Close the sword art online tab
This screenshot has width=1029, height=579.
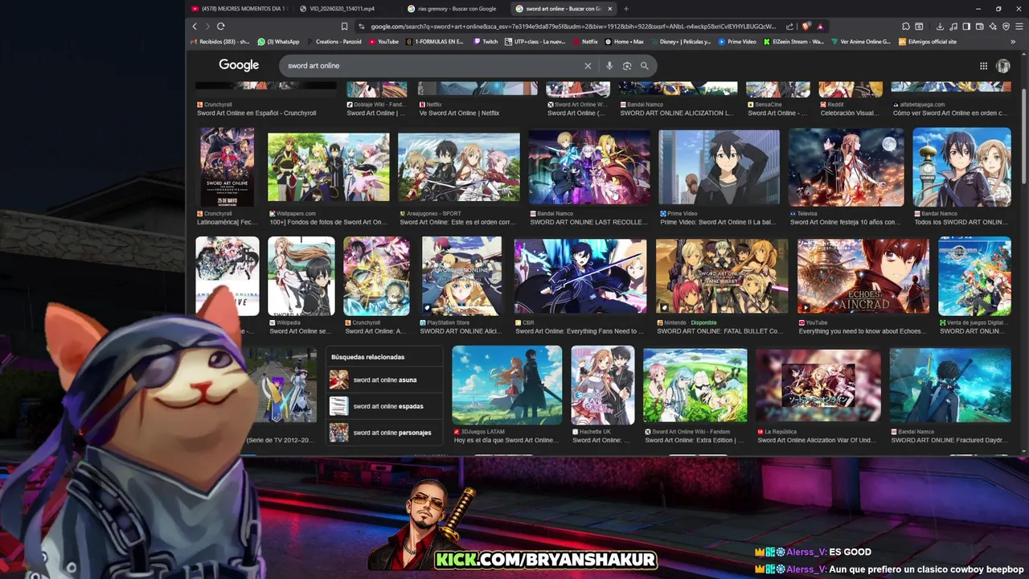click(610, 9)
